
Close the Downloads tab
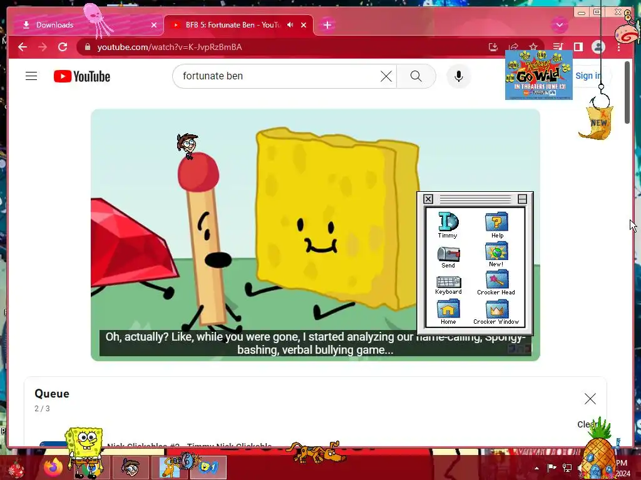click(x=154, y=25)
